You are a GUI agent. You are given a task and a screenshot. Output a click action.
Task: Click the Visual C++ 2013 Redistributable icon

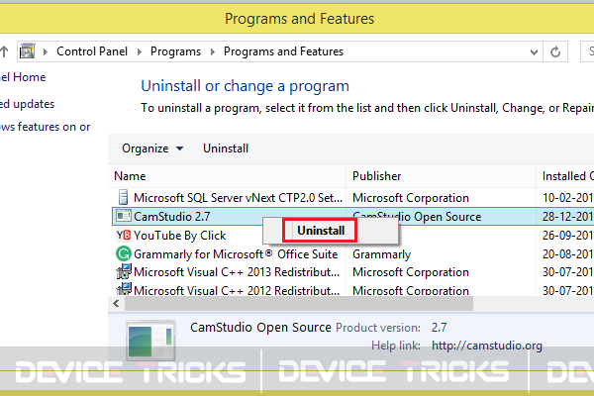point(124,271)
